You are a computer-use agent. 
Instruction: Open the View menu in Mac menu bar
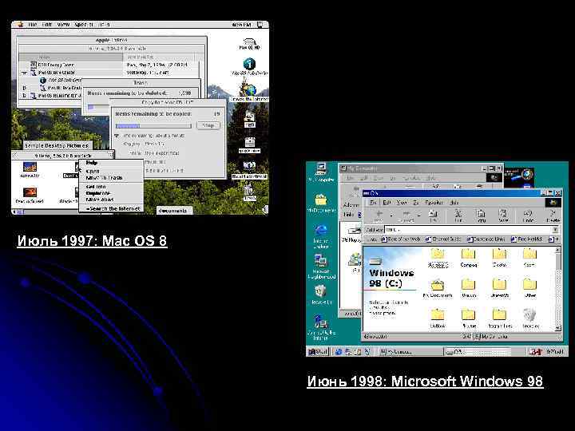point(63,25)
